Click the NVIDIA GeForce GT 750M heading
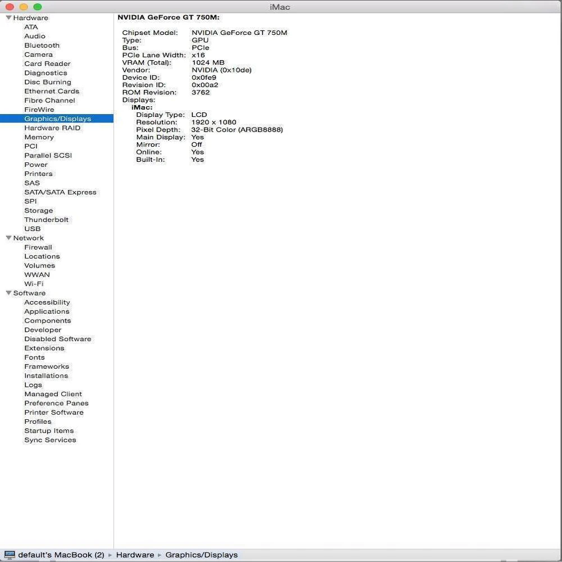This screenshot has width=562, height=562. click(169, 17)
